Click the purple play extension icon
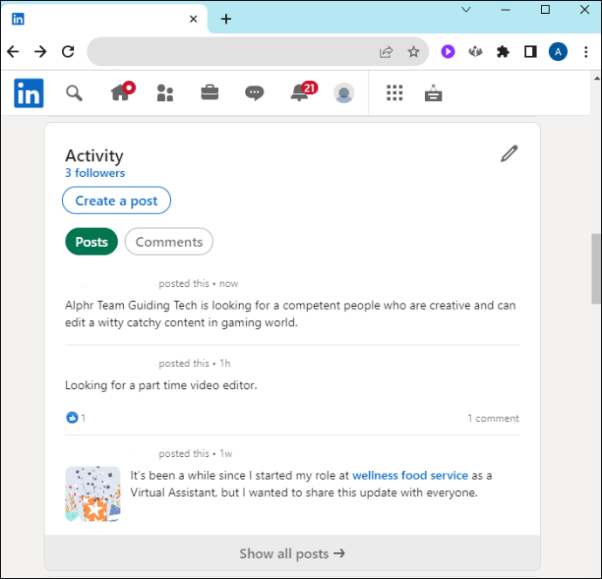Viewport: 602px width, 579px height. (448, 51)
